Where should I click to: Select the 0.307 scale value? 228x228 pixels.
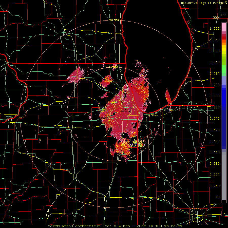tap(215, 175)
